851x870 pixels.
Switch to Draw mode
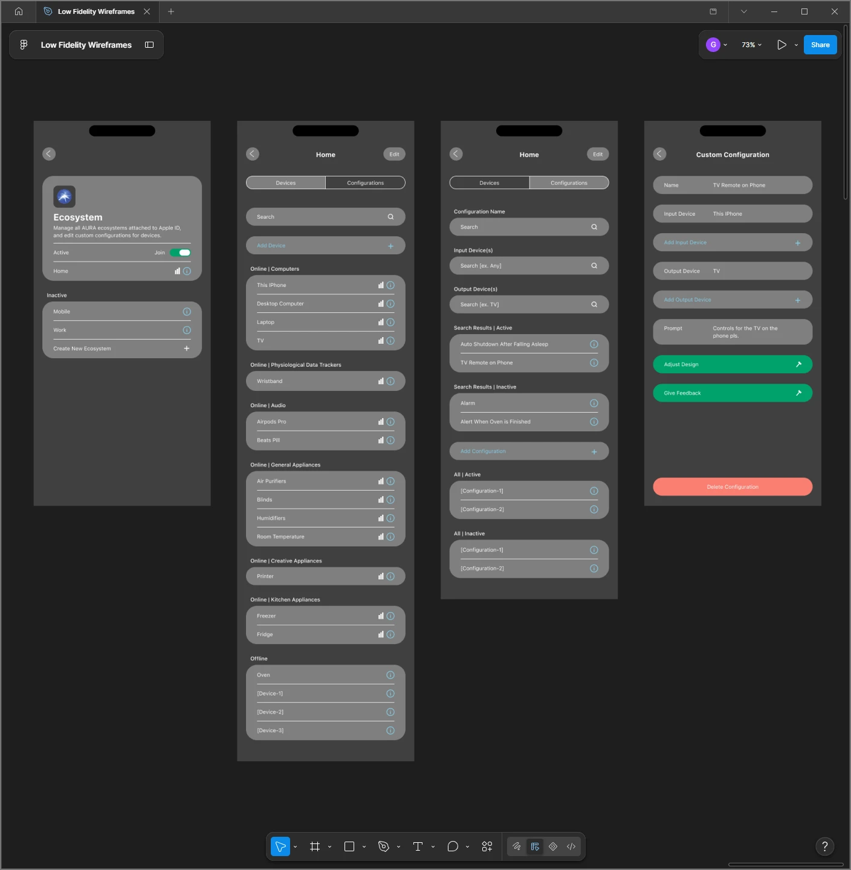tap(517, 846)
